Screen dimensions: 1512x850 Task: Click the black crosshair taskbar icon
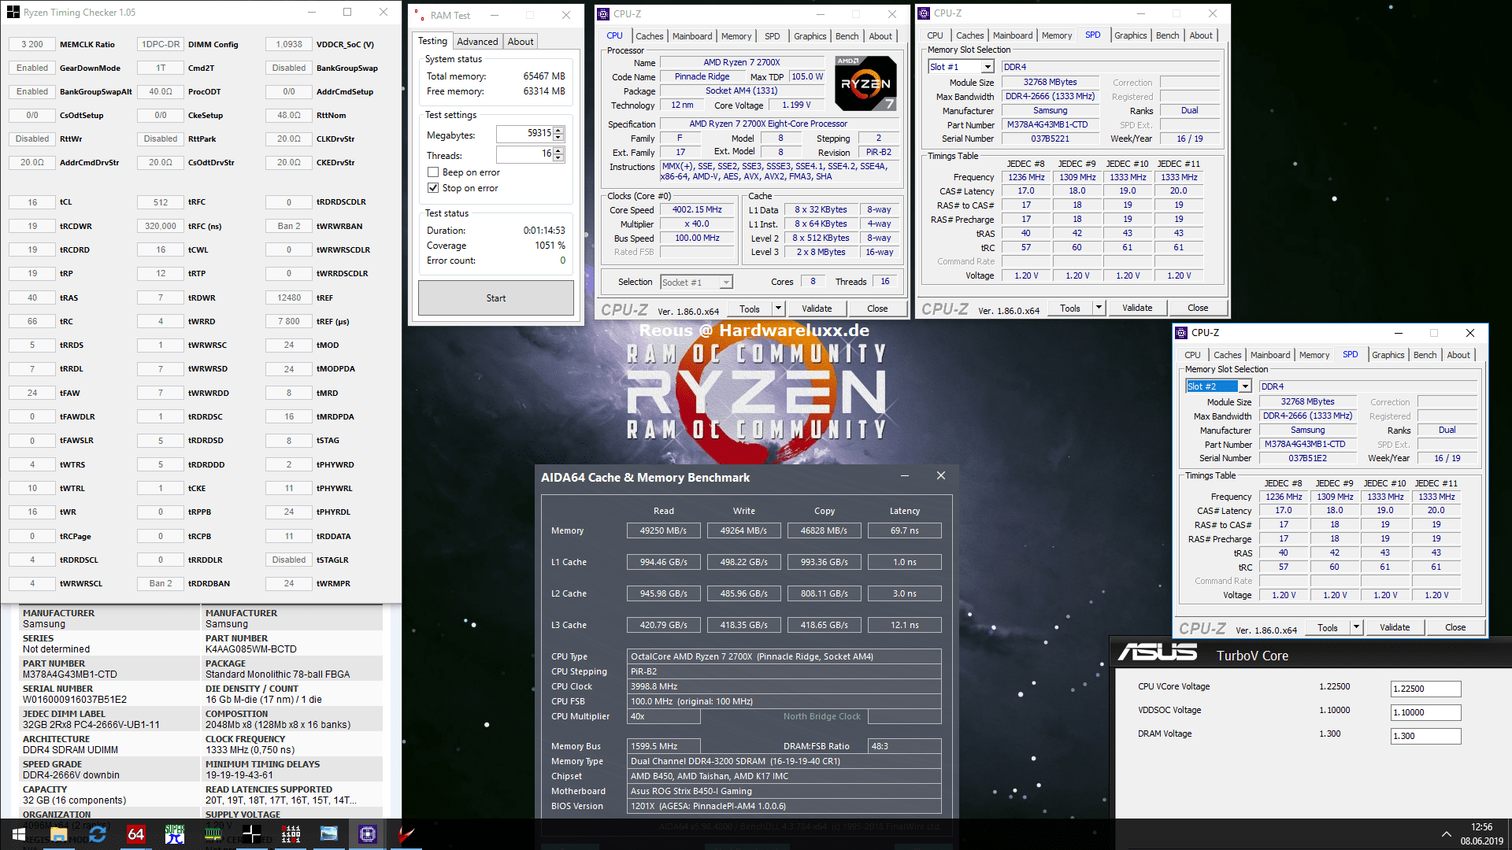[x=252, y=833]
